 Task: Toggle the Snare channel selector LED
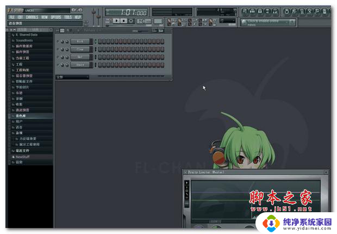(x=95, y=65)
